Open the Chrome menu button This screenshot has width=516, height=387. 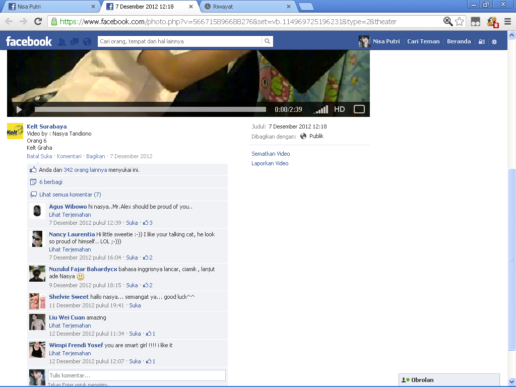pyautogui.click(x=508, y=22)
